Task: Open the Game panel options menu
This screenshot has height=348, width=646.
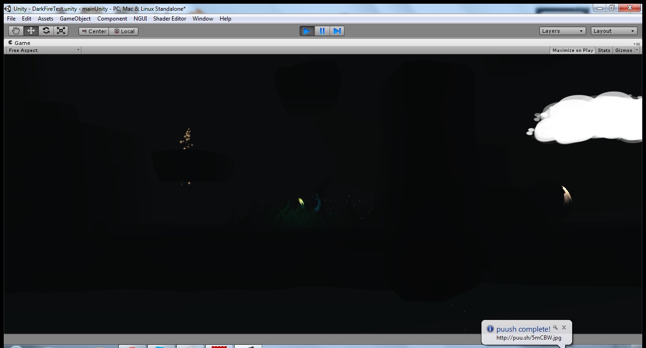Action: [637, 43]
